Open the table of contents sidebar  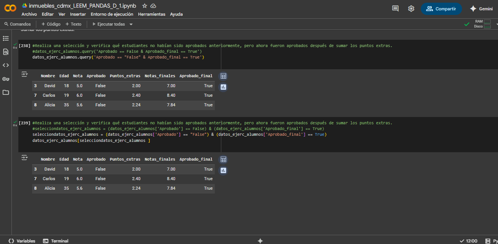(6, 38)
